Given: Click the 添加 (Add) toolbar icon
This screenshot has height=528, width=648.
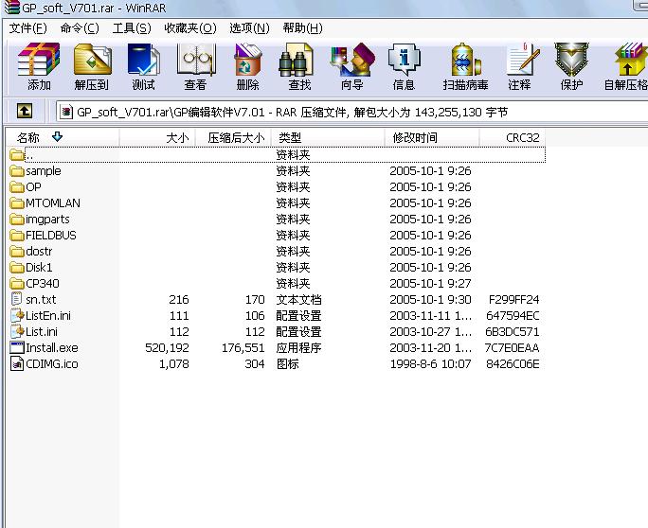Looking at the screenshot, I should pyautogui.click(x=39, y=67).
